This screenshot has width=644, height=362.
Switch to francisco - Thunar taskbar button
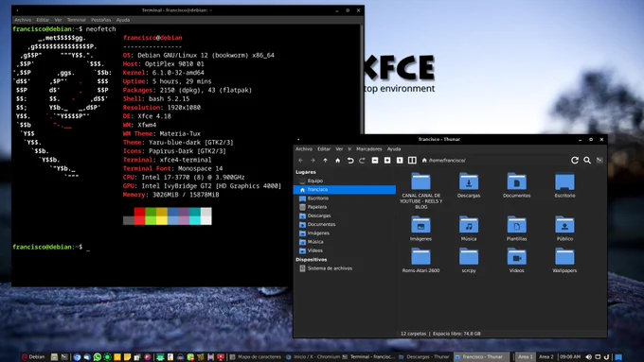click(x=481, y=357)
